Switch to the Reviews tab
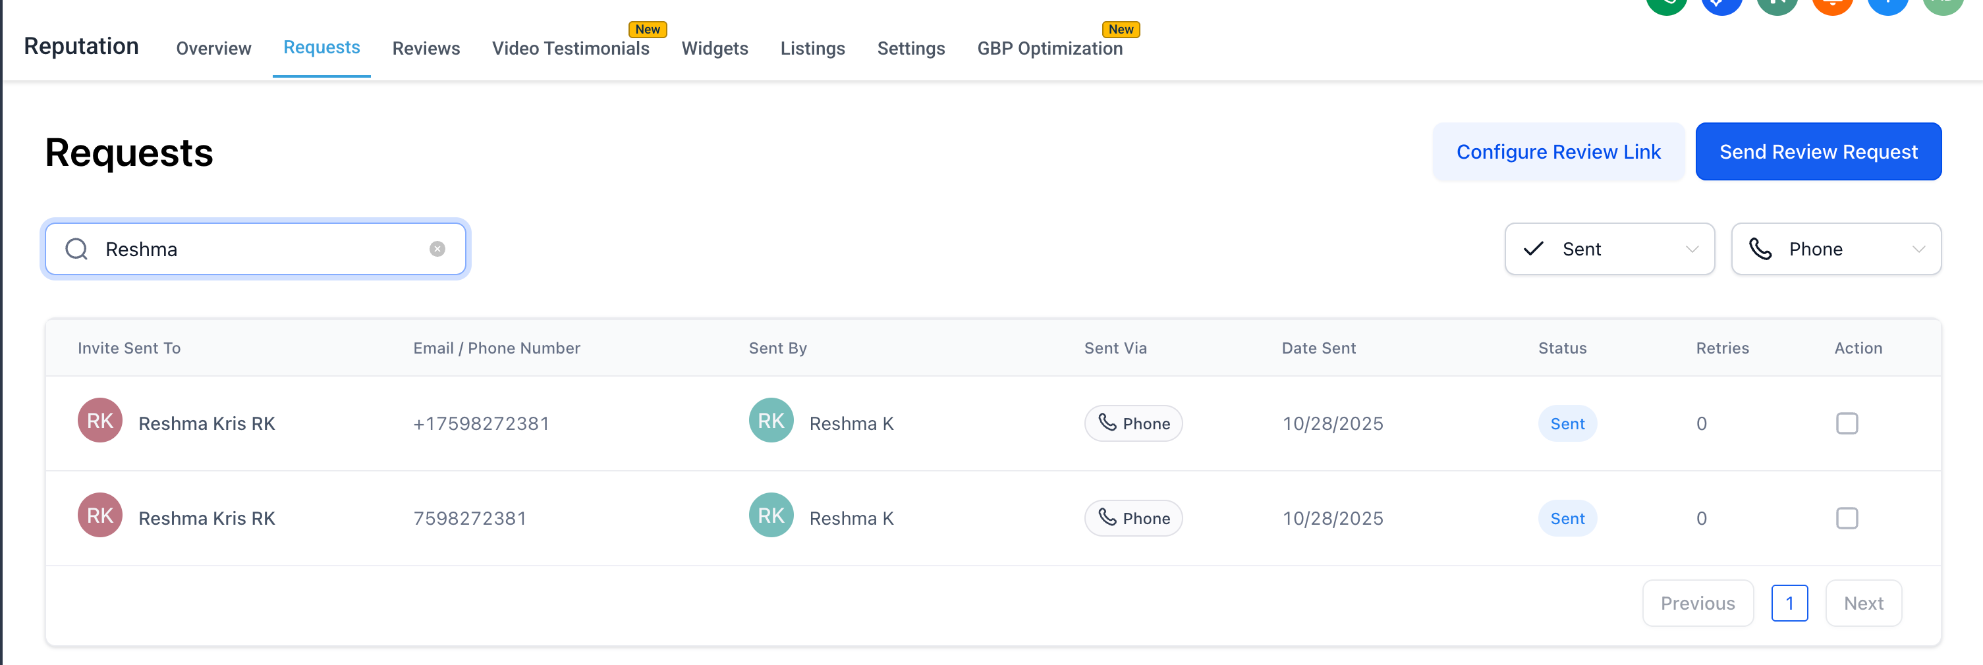The image size is (1983, 665). [426, 49]
